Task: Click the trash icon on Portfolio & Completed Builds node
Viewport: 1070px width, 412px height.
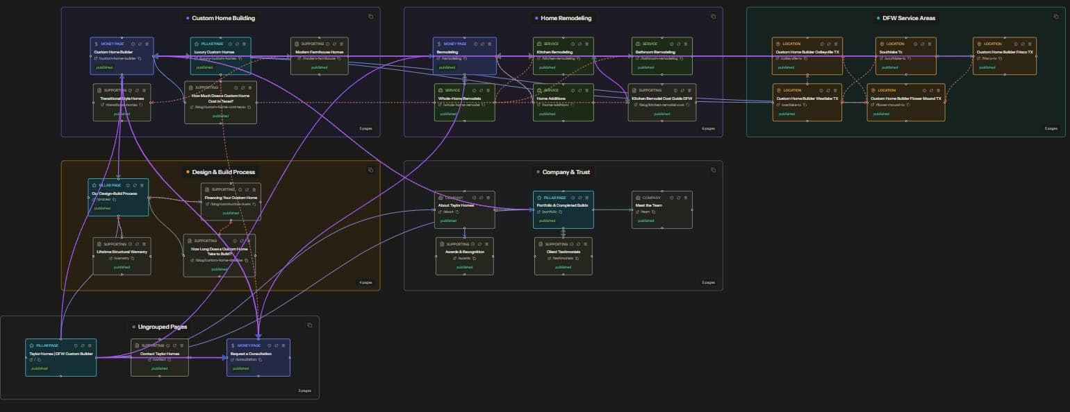Action: click(x=587, y=198)
